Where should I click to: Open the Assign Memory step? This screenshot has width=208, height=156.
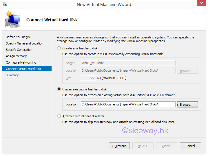pyautogui.click(x=16, y=56)
